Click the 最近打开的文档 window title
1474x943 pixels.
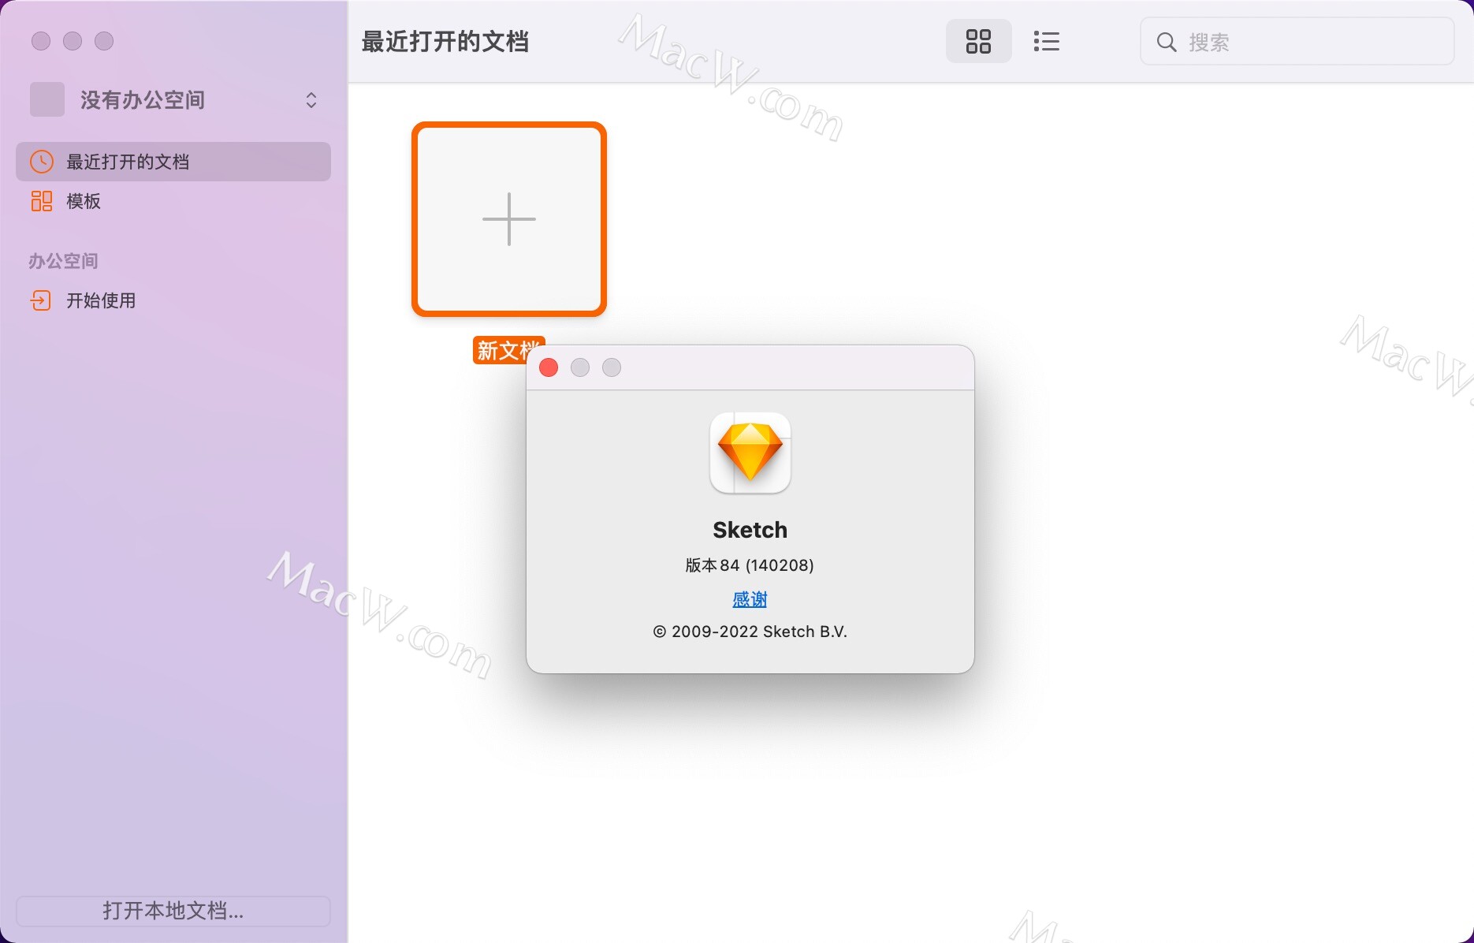point(445,42)
